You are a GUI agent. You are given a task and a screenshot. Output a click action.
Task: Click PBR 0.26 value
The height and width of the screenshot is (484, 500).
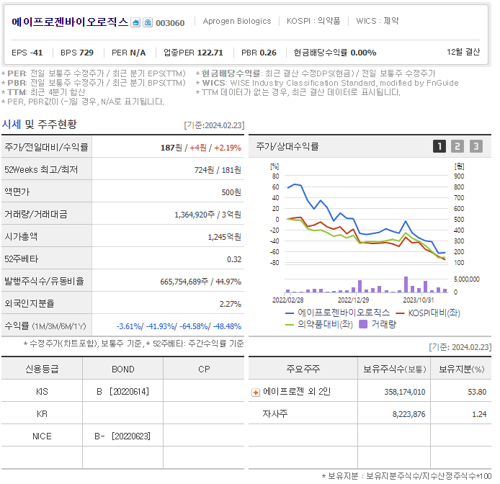pos(259,53)
